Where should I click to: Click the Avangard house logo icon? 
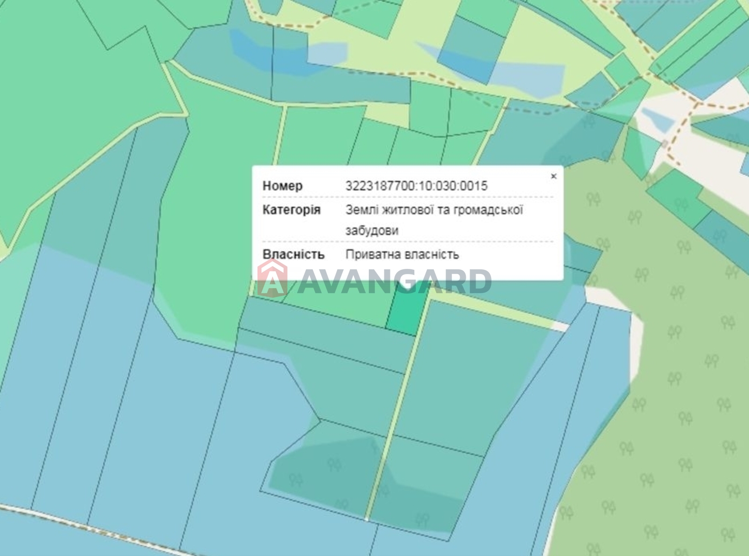[272, 279]
